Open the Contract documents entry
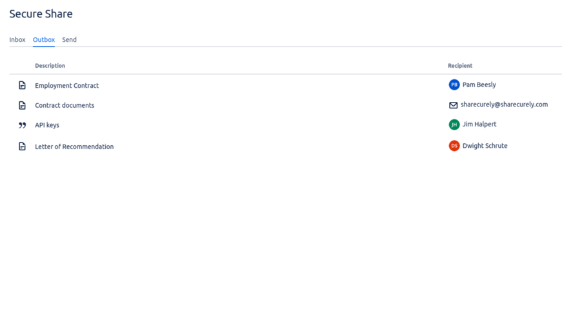Viewport: 562px width, 320px height. (x=65, y=105)
